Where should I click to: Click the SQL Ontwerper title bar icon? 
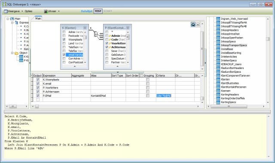pos(4,4)
